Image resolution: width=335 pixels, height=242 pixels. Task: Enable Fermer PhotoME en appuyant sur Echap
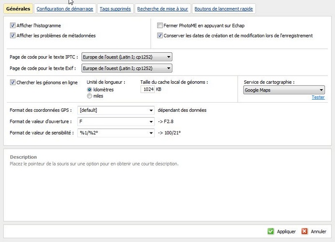(160, 26)
